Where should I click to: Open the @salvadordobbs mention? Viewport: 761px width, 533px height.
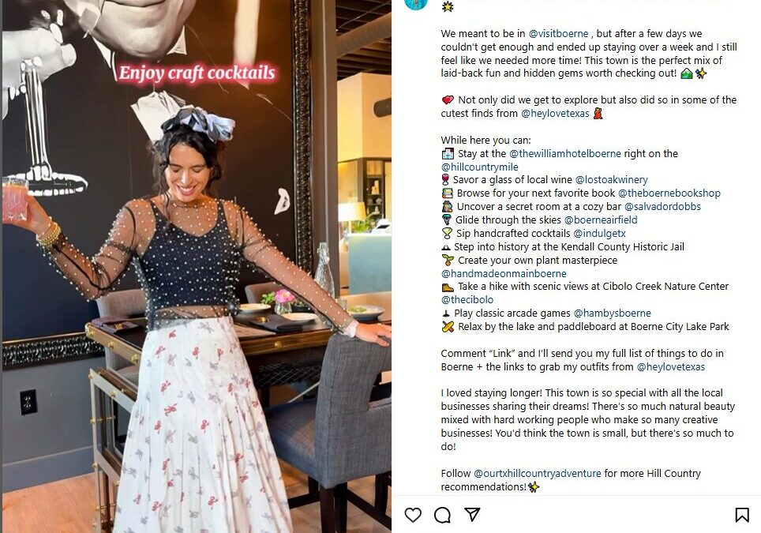[x=662, y=206]
